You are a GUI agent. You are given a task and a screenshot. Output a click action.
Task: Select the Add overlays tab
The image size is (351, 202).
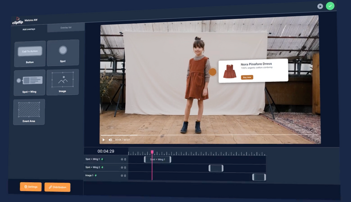tap(29, 29)
